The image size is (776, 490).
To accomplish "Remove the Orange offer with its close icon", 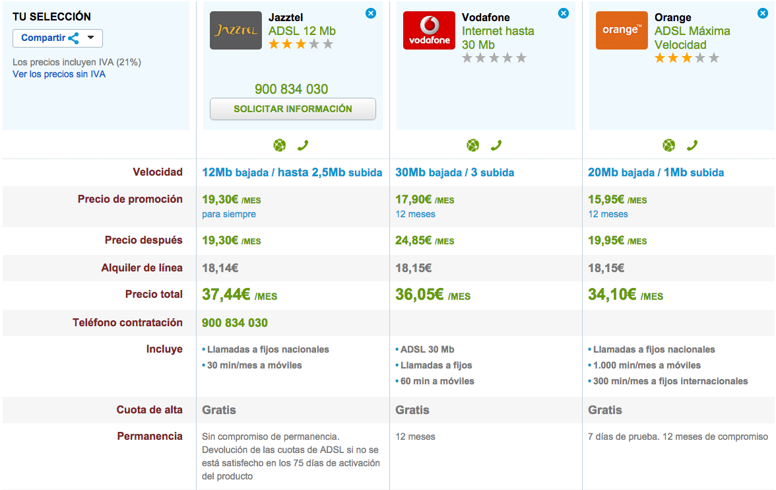I will tap(763, 13).
